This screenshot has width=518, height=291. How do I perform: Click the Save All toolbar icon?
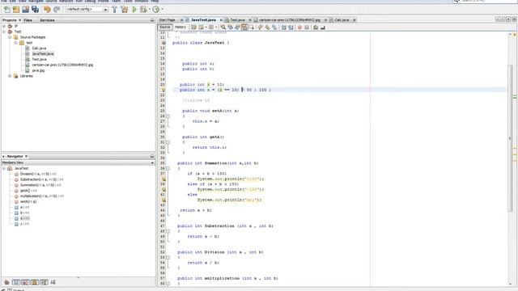point(35,10)
